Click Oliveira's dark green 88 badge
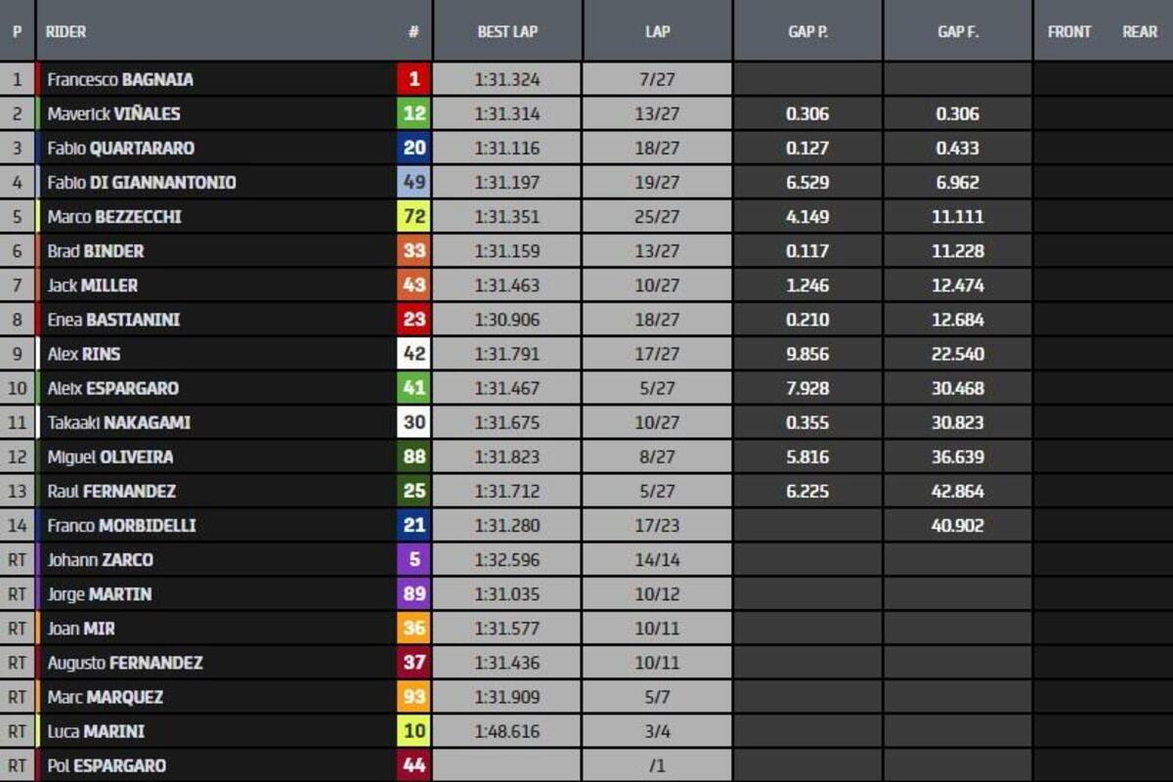The image size is (1173, 782). (413, 457)
